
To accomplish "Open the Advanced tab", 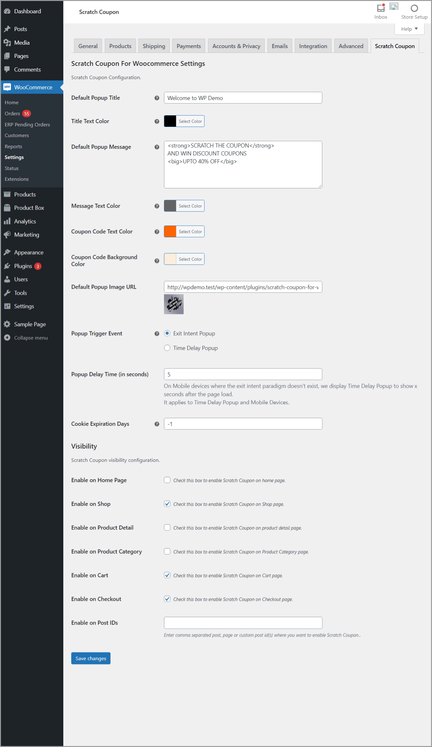I will (x=351, y=46).
